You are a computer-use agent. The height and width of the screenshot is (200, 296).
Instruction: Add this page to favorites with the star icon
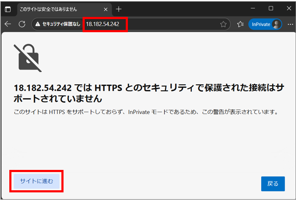click(223, 24)
